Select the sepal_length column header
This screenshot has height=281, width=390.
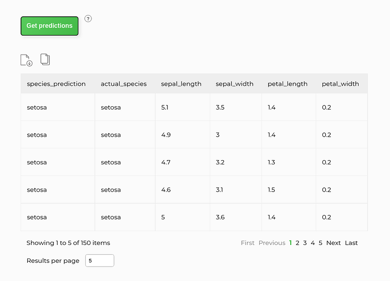click(x=181, y=84)
